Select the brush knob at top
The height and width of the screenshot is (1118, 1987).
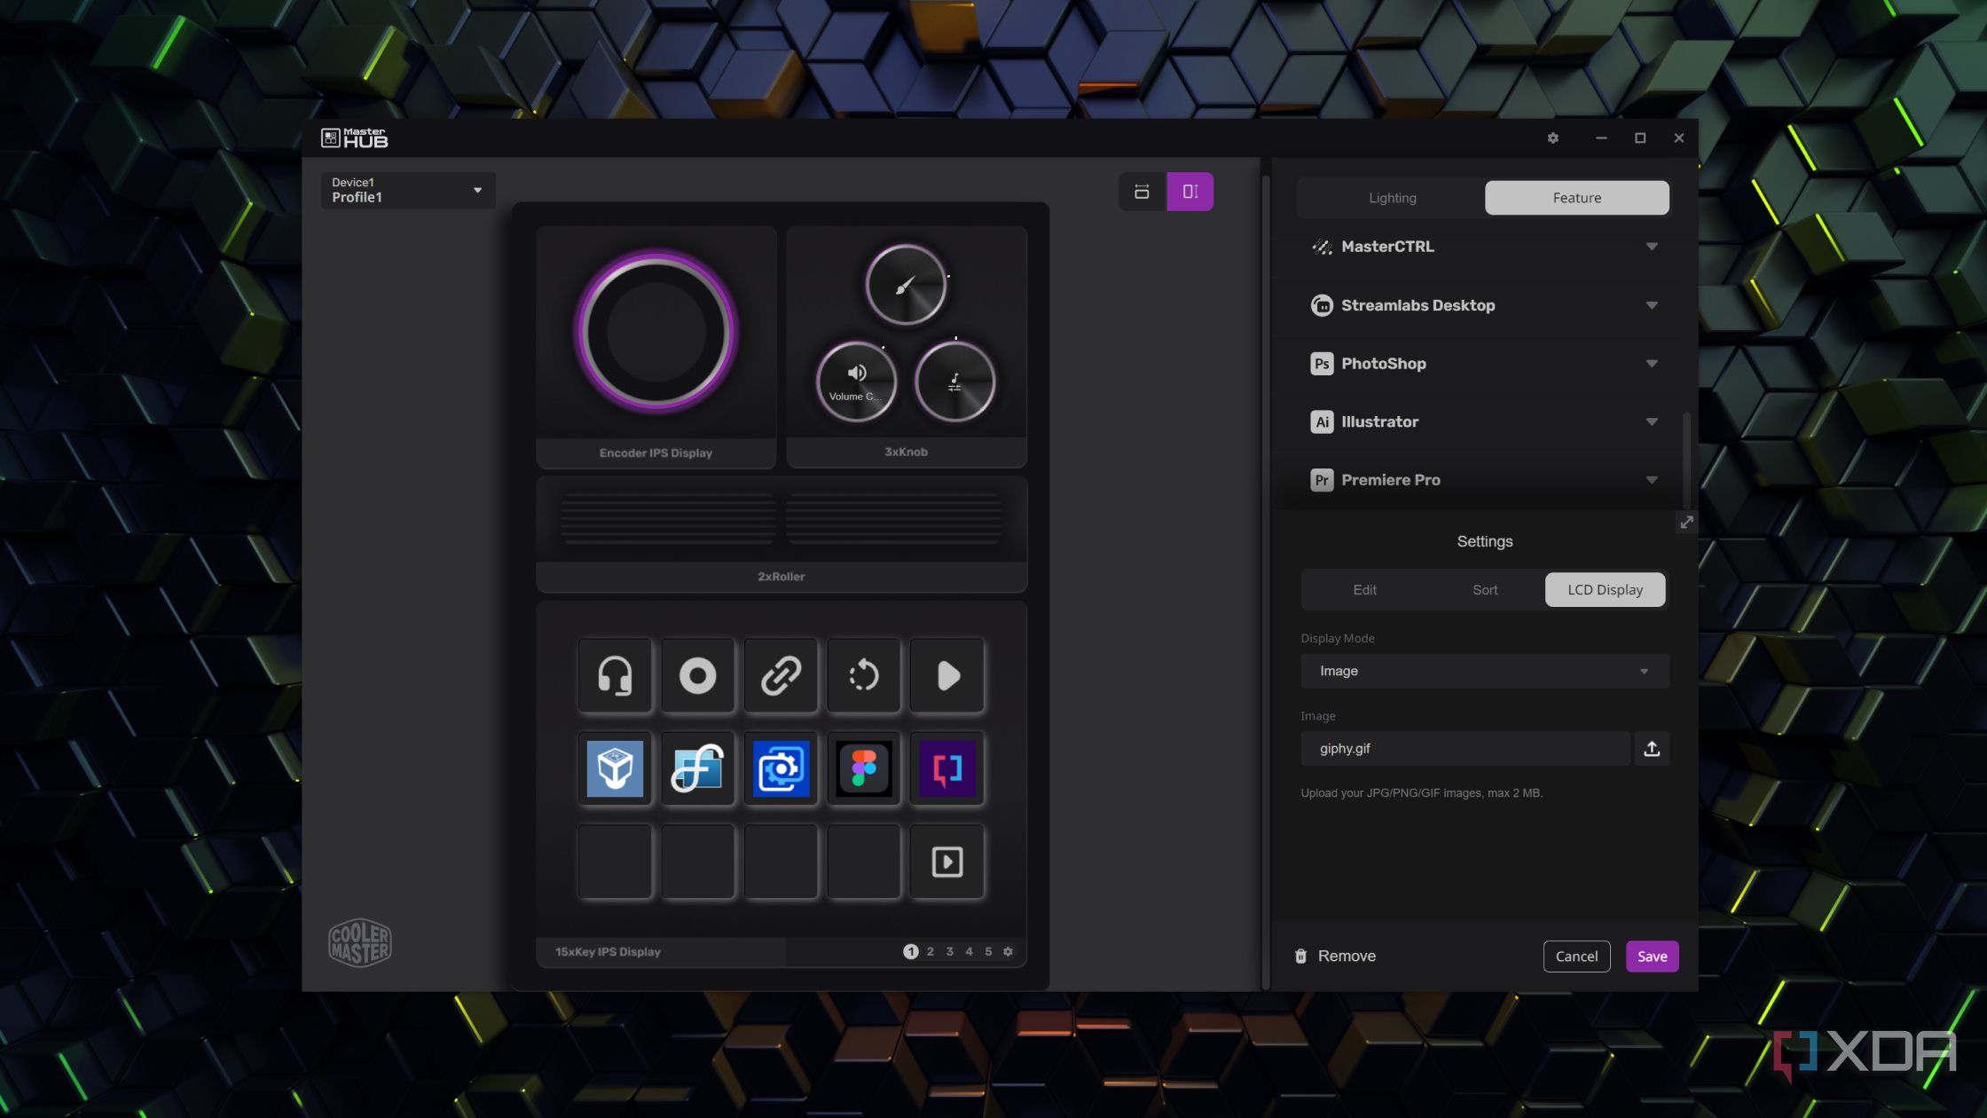pyautogui.click(x=906, y=285)
